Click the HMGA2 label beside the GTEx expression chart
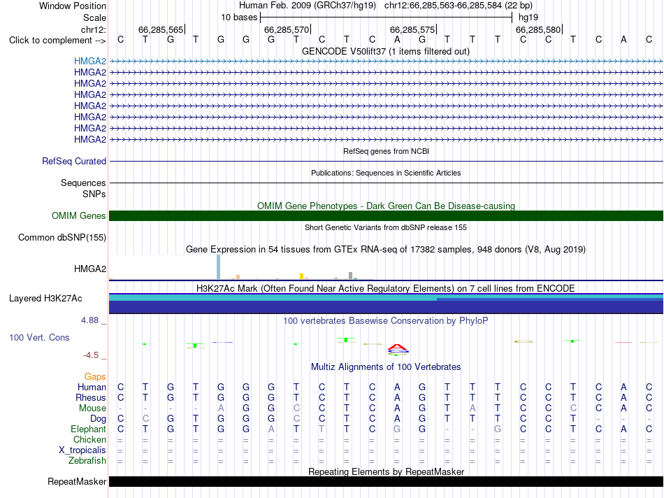 click(x=89, y=269)
